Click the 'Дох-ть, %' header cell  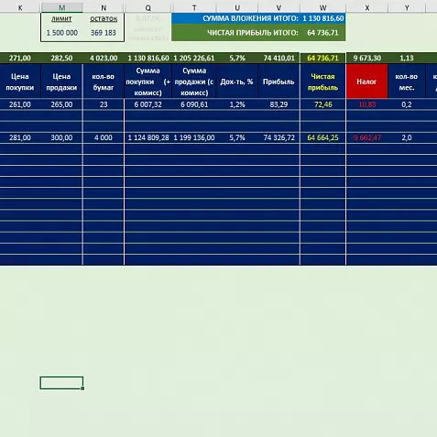coord(237,82)
